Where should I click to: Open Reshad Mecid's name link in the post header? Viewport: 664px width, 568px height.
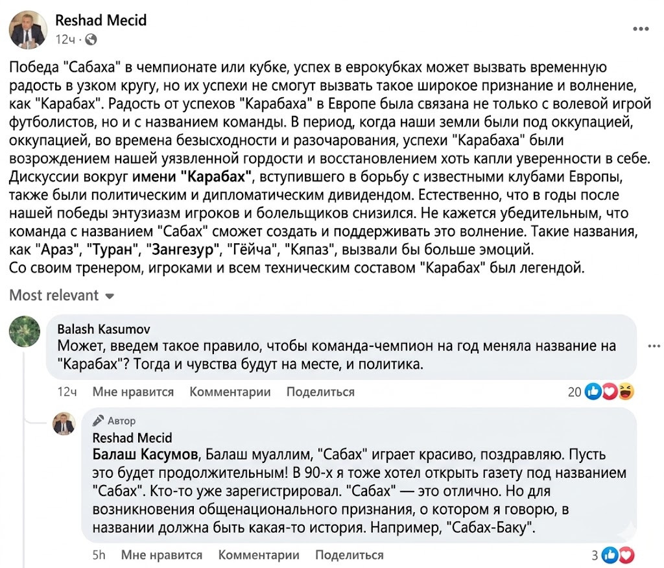(x=101, y=20)
